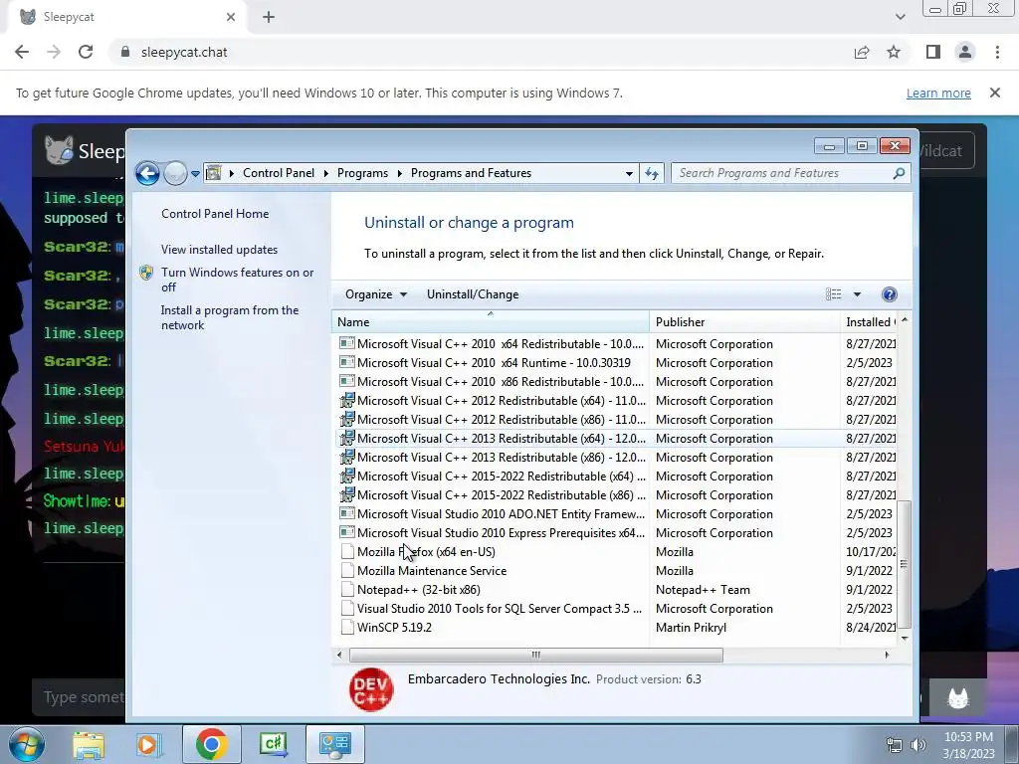Select Programs in breadcrumb path

[362, 173]
